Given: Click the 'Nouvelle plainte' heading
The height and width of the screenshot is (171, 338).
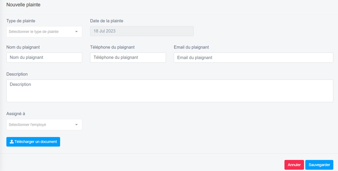Looking at the screenshot, I should coord(23,5).
